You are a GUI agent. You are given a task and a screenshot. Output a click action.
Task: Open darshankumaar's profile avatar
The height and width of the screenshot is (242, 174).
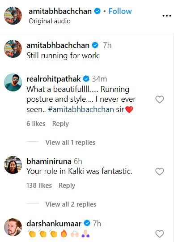click(13, 227)
